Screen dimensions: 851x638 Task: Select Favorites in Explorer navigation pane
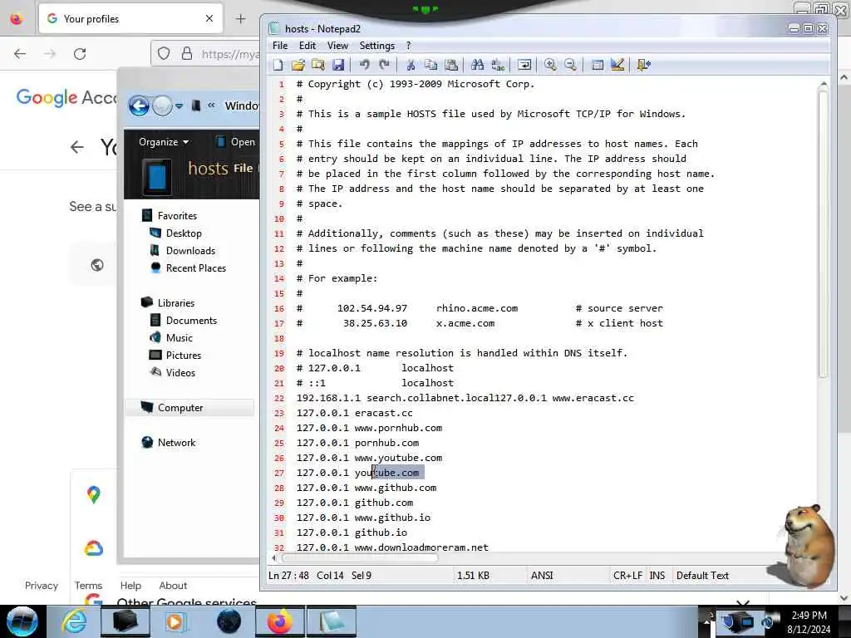[x=170, y=216]
